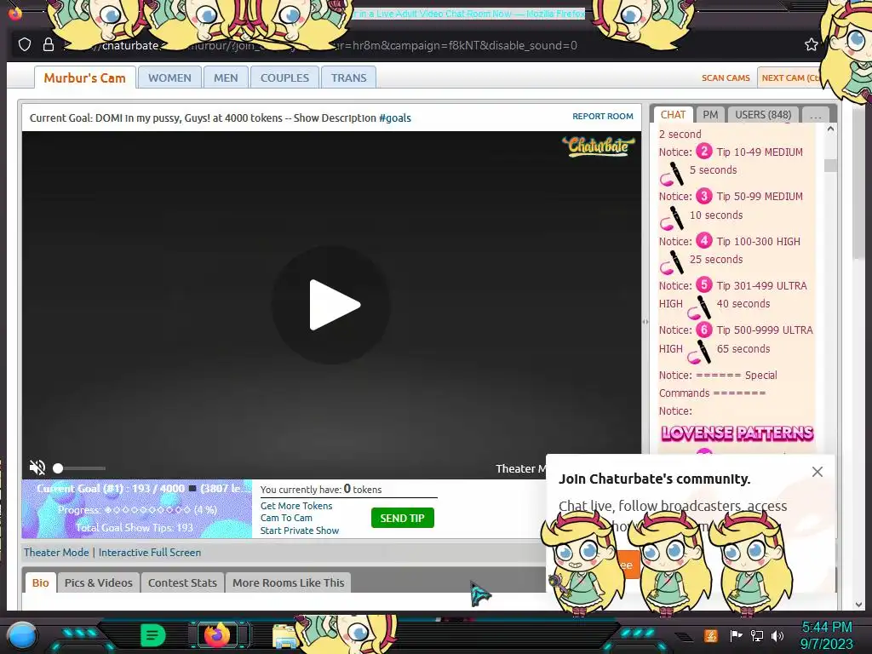Click the Cam To Cam link
The height and width of the screenshot is (654, 872).
(x=286, y=518)
